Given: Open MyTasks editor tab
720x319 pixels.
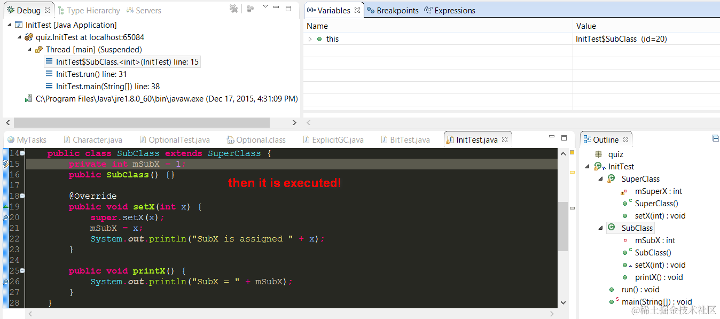Looking at the screenshot, I should click(27, 140).
